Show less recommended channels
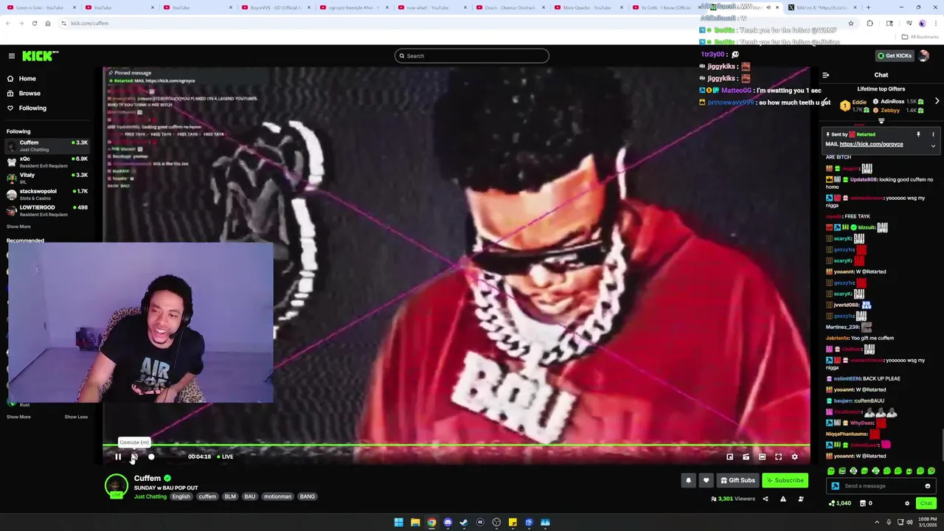This screenshot has width=944, height=531. point(76,417)
